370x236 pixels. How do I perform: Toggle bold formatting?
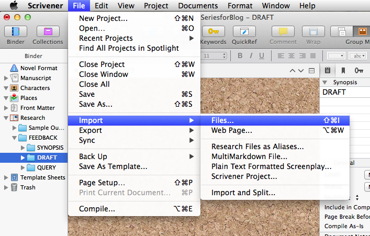coord(240,55)
